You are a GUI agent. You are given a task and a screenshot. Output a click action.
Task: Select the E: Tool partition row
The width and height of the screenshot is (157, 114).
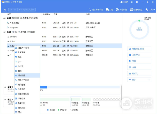64,41
